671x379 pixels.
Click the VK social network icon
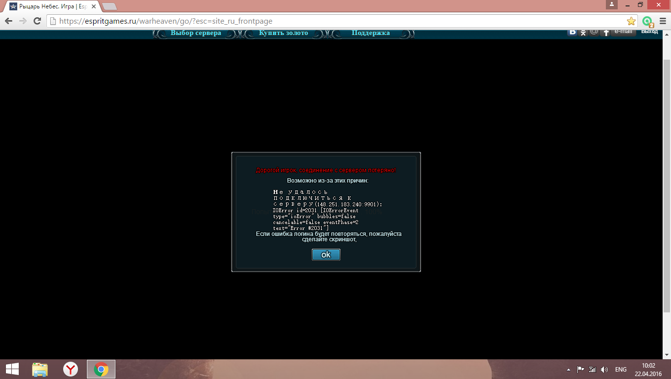(x=572, y=32)
